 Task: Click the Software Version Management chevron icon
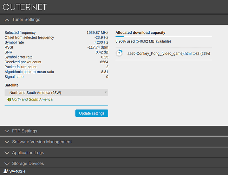(x=7, y=142)
